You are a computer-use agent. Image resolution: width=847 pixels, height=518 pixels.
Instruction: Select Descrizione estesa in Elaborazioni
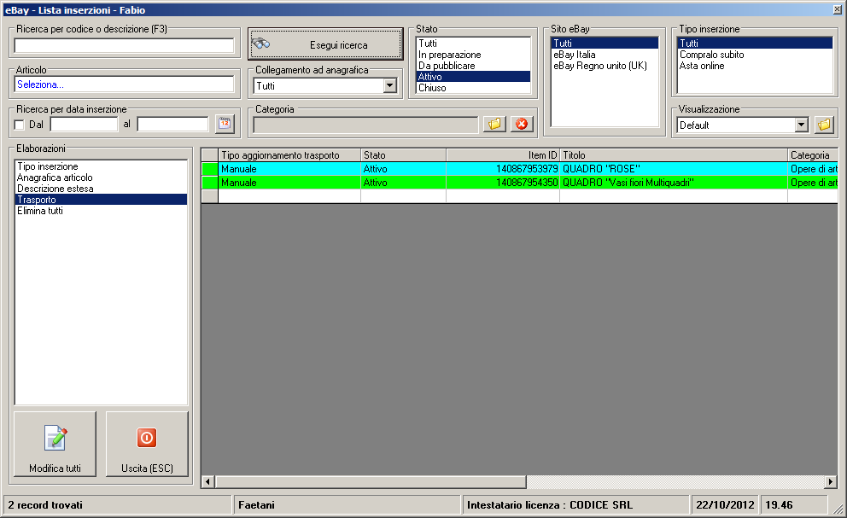pyautogui.click(x=101, y=189)
